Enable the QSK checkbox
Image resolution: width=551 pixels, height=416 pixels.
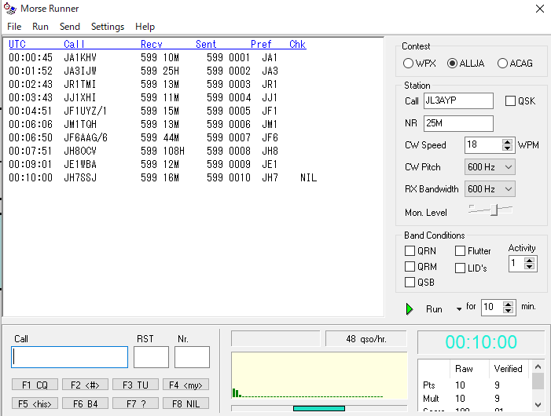point(510,101)
